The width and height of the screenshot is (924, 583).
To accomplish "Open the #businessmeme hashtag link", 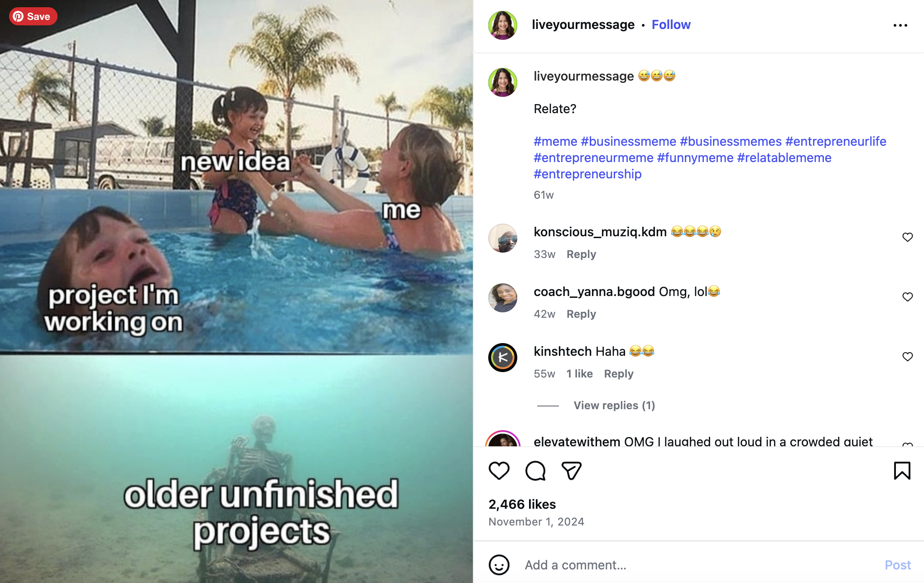I will point(628,142).
